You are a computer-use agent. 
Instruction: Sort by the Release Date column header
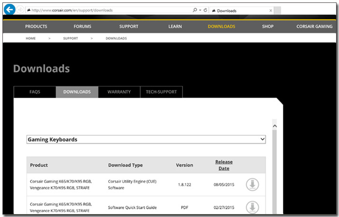pos(224,165)
